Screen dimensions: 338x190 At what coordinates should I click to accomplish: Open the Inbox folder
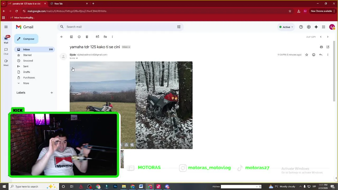click(x=34, y=49)
